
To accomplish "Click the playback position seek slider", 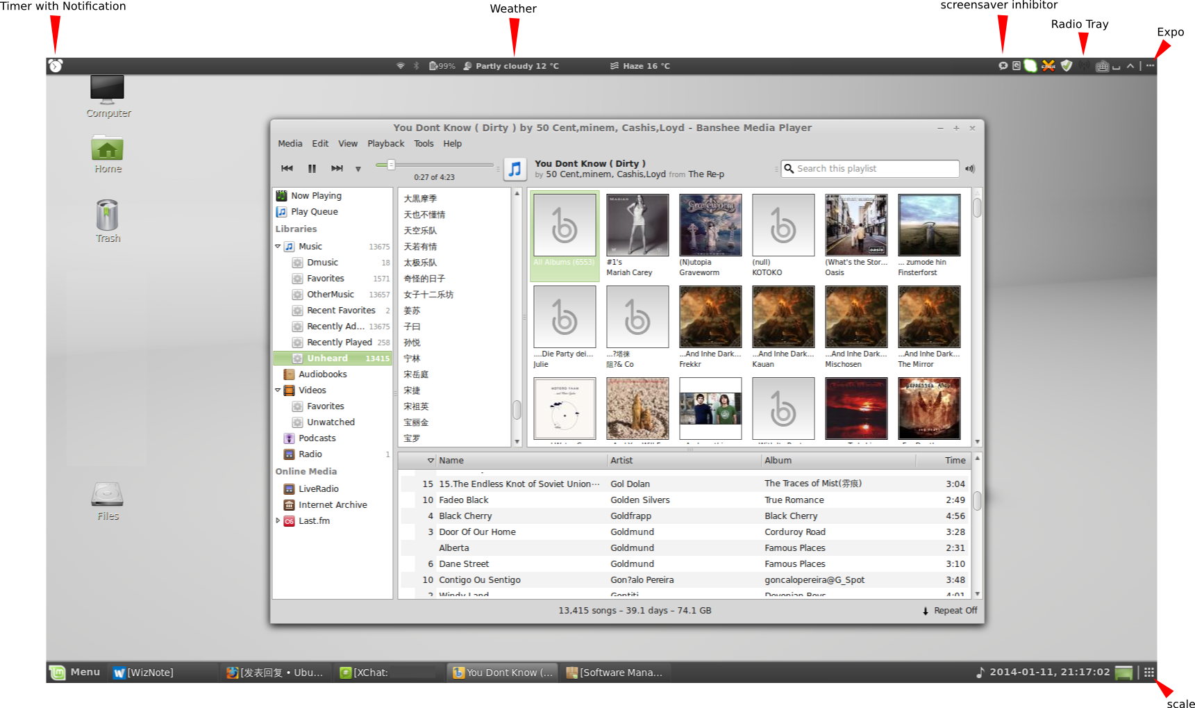I will click(435, 165).
